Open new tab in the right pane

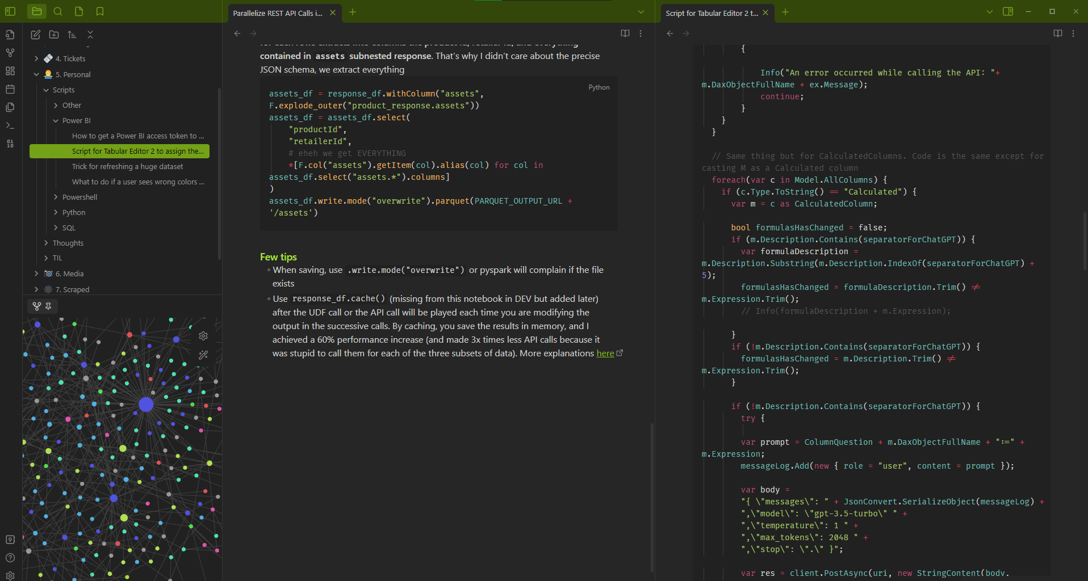coord(785,12)
